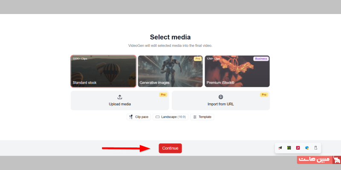Click the '12M+ Clips' label

[x=214, y=59]
